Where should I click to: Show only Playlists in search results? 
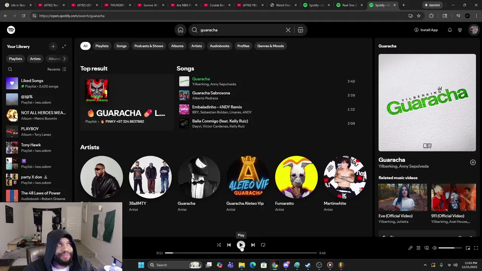click(x=102, y=46)
